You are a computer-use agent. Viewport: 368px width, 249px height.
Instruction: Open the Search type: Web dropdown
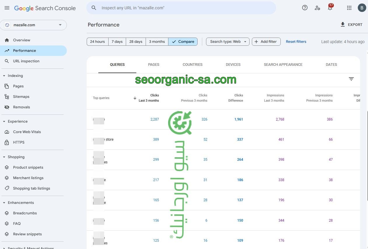coord(228,42)
